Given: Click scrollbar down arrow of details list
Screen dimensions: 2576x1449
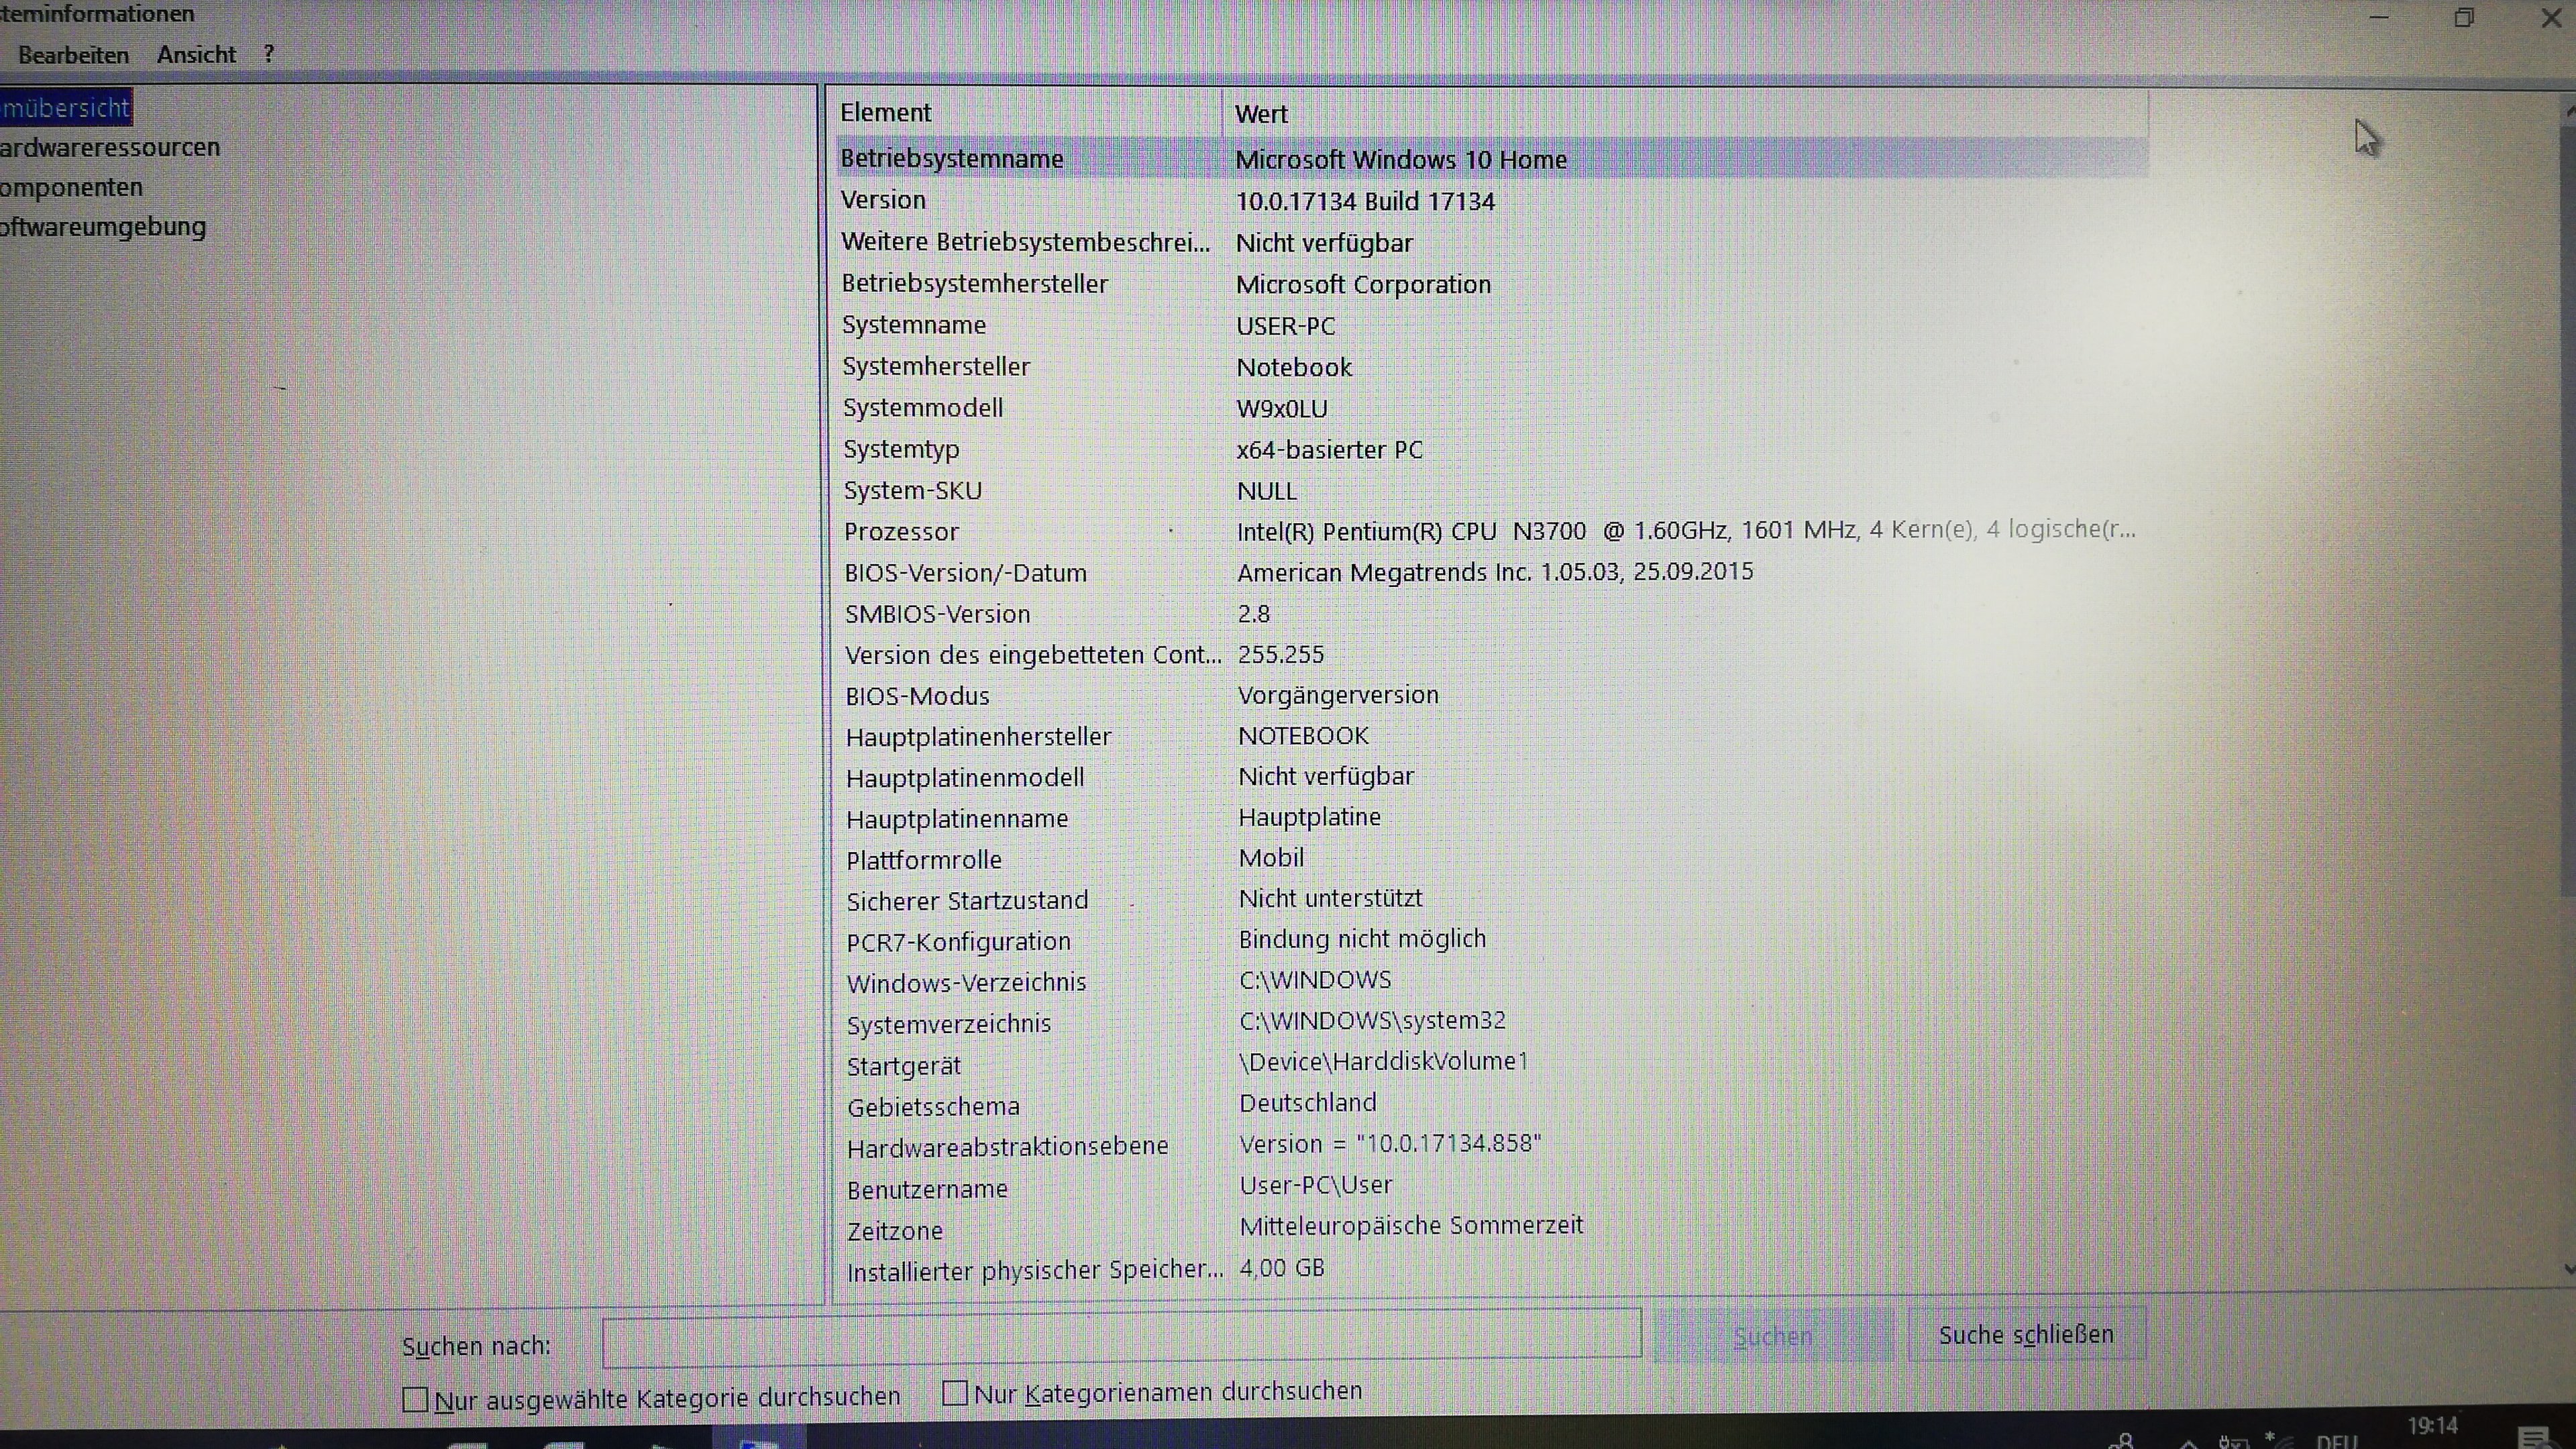Looking at the screenshot, I should 2568,1268.
